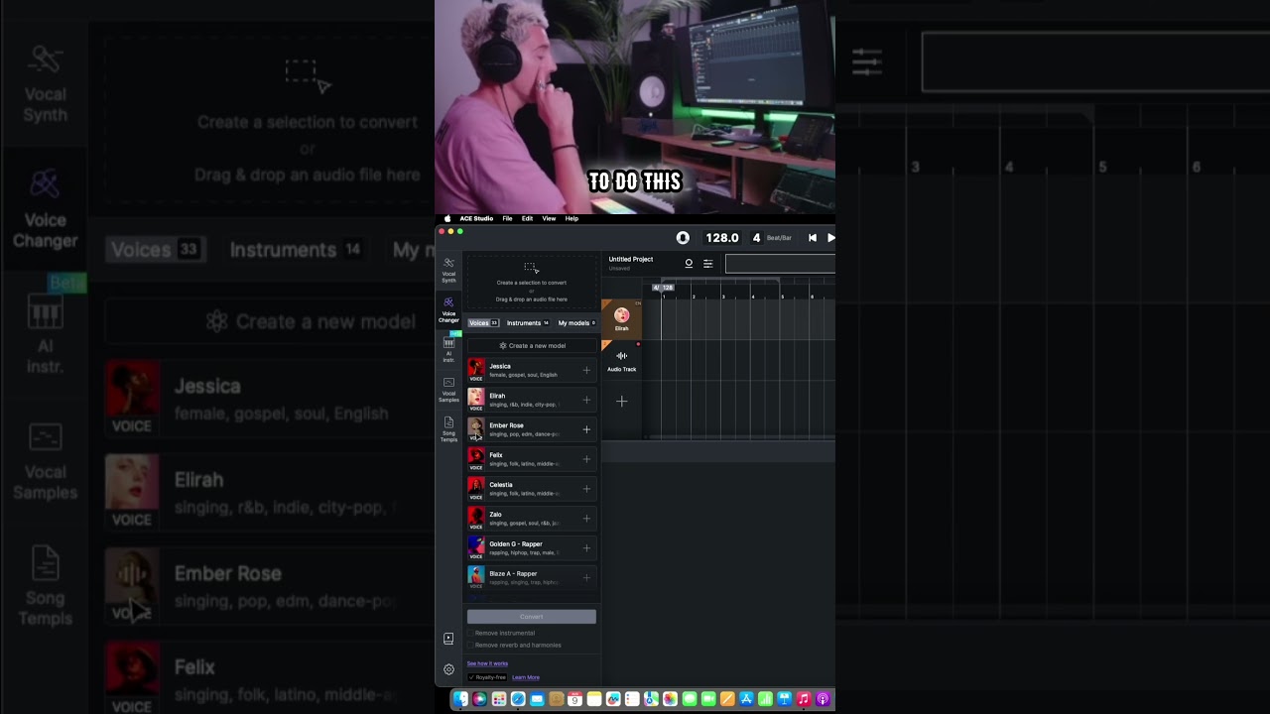Screen dimensions: 1270x714
Task: Preview the Elirah voice thumbnail in list
Action: 476,400
